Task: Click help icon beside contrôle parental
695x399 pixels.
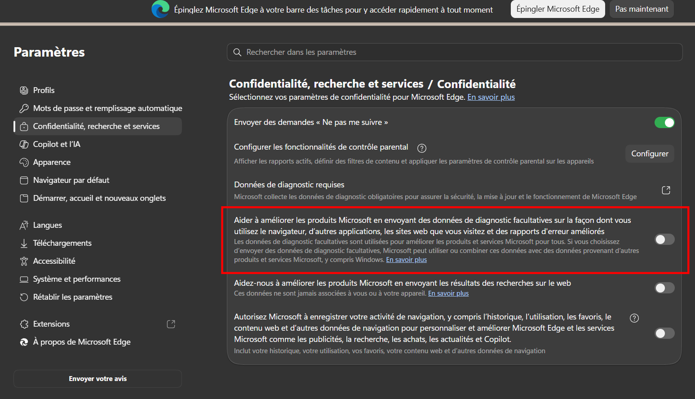Action: pos(422,148)
